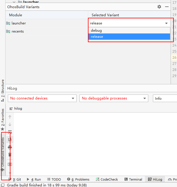Image resolution: width=177 pixels, height=187 pixels.
Task: Open the Favorites side panel
Action: [x=3, y=117]
